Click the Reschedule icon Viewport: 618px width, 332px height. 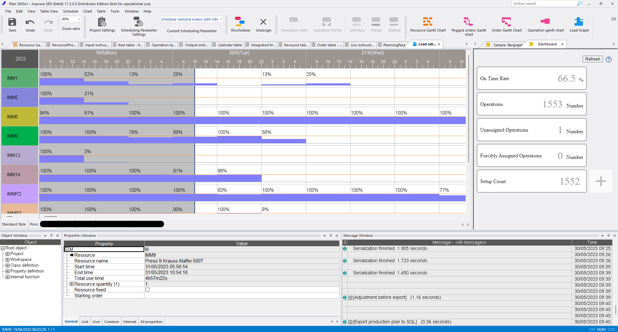(240, 22)
